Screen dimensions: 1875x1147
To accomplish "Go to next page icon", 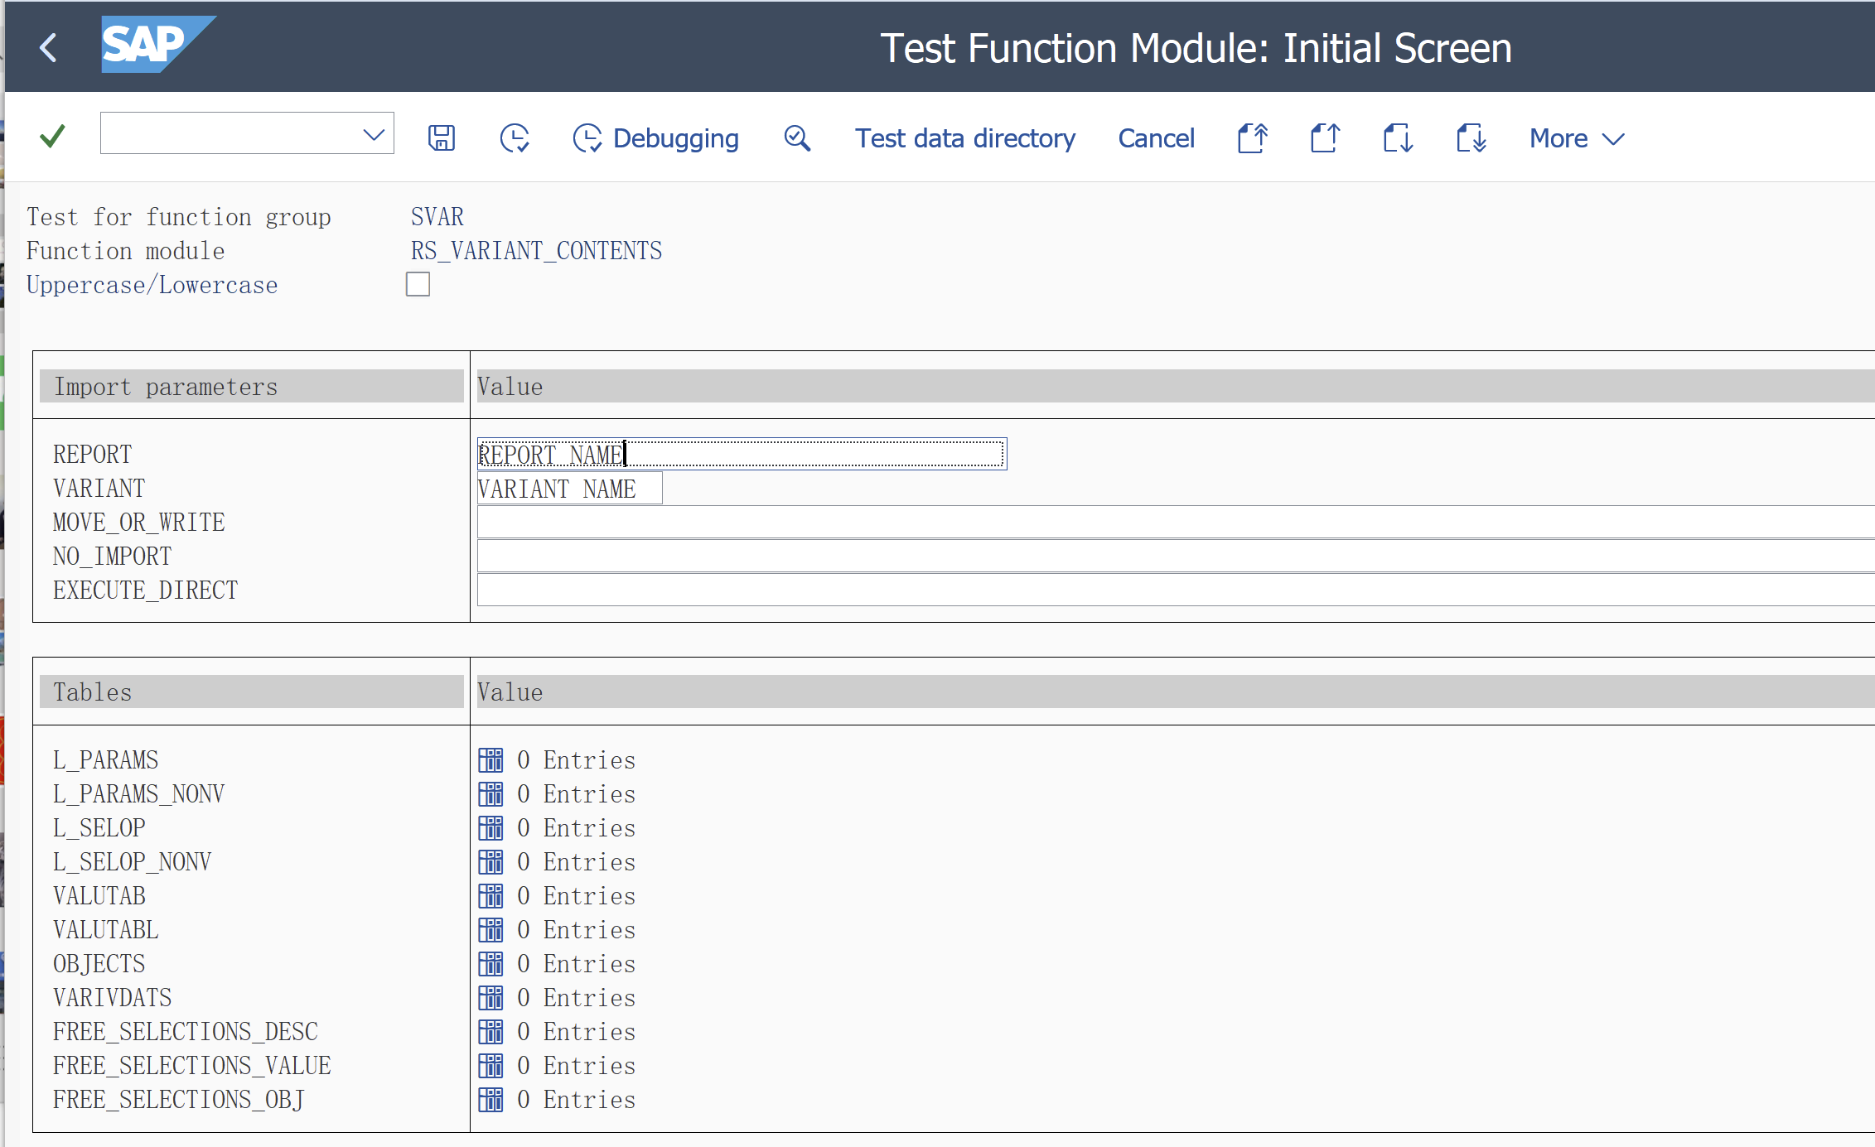I will 1399,137.
